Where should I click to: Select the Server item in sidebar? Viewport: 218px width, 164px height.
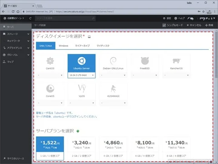[x=16, y=27]
